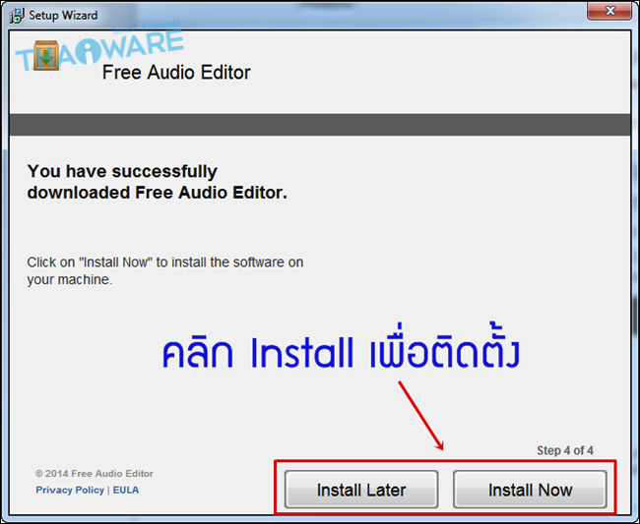Click the 'Click on Install Now' instruction text
The height and width of the screenshot is (524, 640).
pos(165,270)
